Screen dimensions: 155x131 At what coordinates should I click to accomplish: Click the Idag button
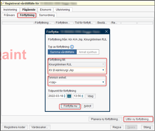click(x=90, y=96)
